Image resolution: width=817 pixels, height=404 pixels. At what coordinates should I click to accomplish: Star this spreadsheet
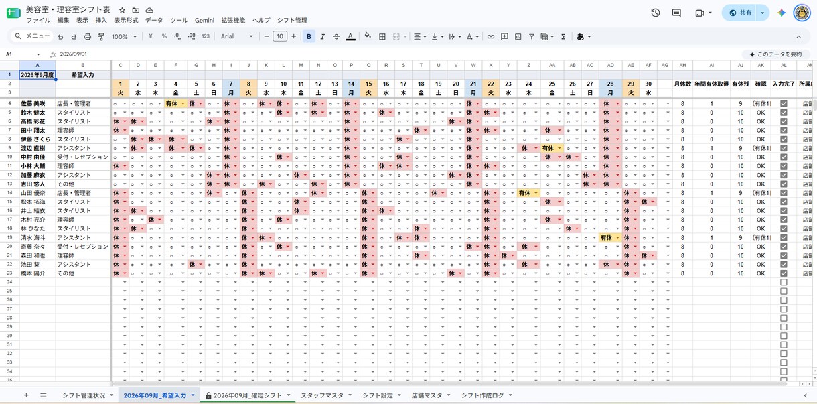pyautogui.click(x=122, y=10)
